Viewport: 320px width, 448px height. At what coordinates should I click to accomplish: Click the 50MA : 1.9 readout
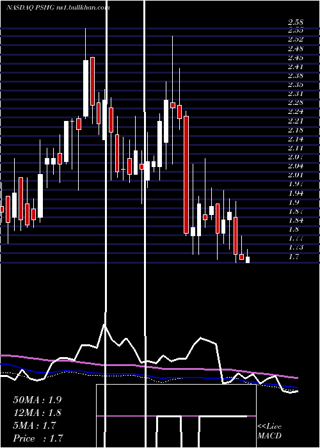[x=37, y=400]
